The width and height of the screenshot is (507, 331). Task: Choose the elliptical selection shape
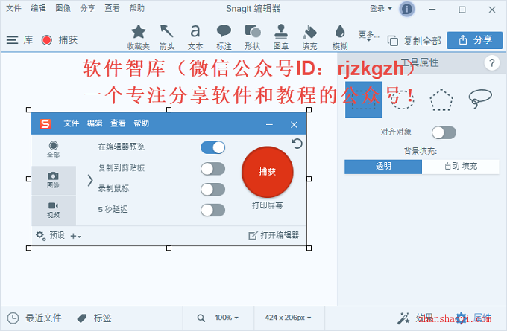[x=402, y=100]
